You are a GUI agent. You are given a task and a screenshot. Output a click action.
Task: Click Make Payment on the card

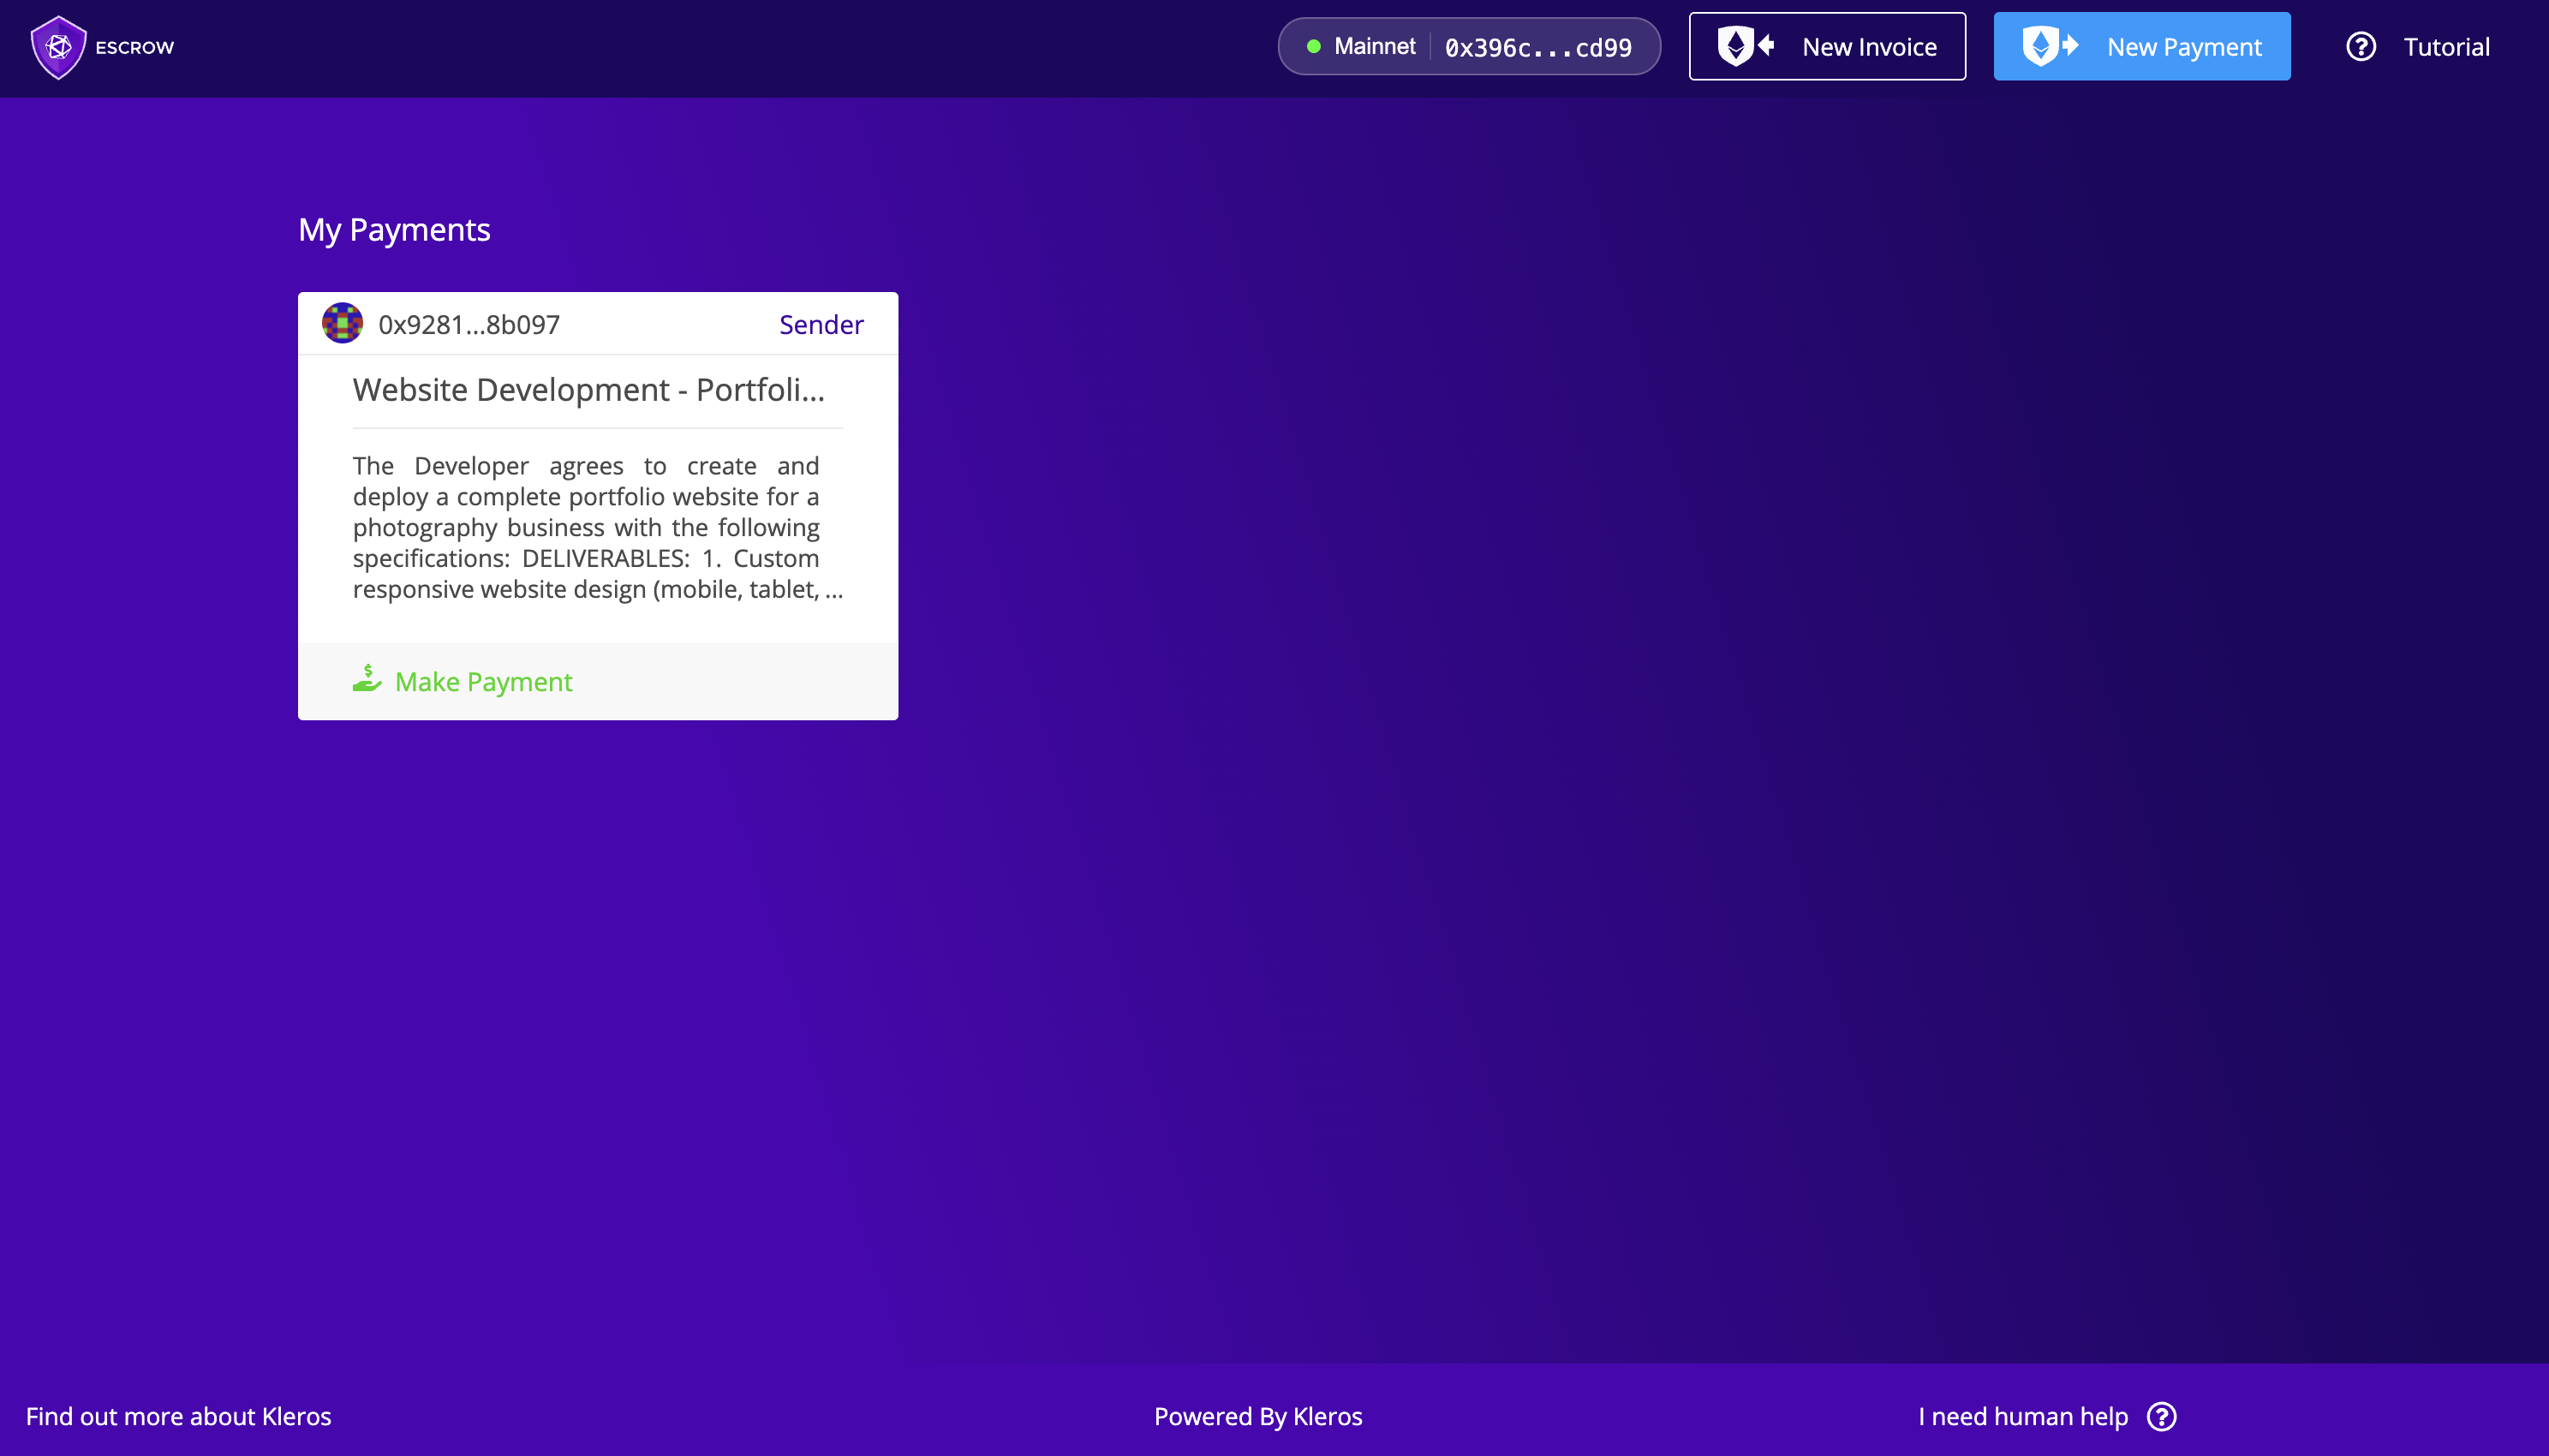tap(483, 681)
